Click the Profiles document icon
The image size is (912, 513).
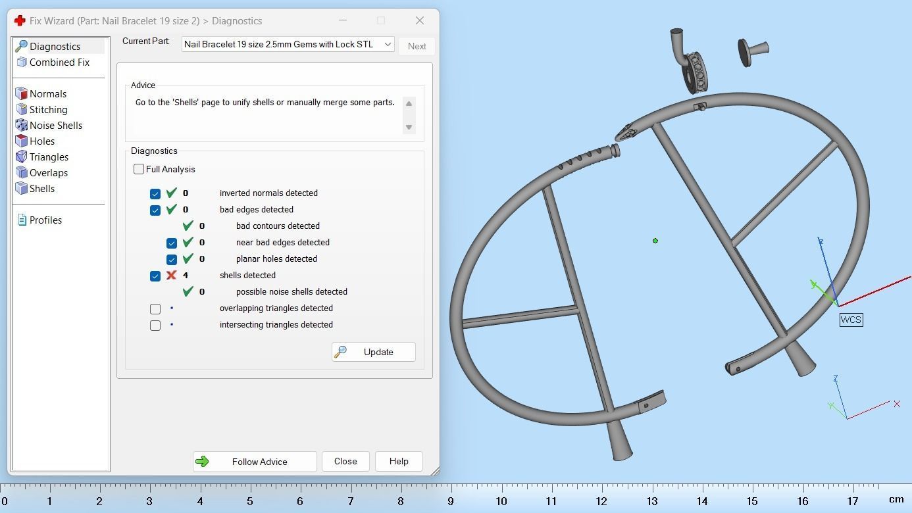pos(22,220)
